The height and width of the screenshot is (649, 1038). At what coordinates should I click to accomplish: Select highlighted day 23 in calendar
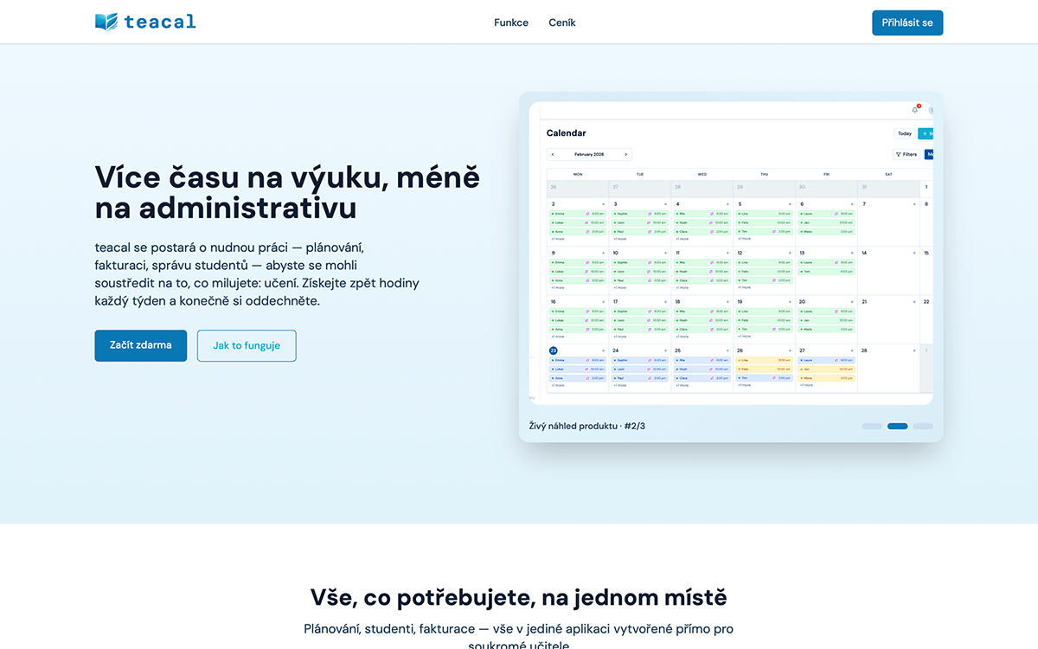pyautogui.click(x=554, y=350)
